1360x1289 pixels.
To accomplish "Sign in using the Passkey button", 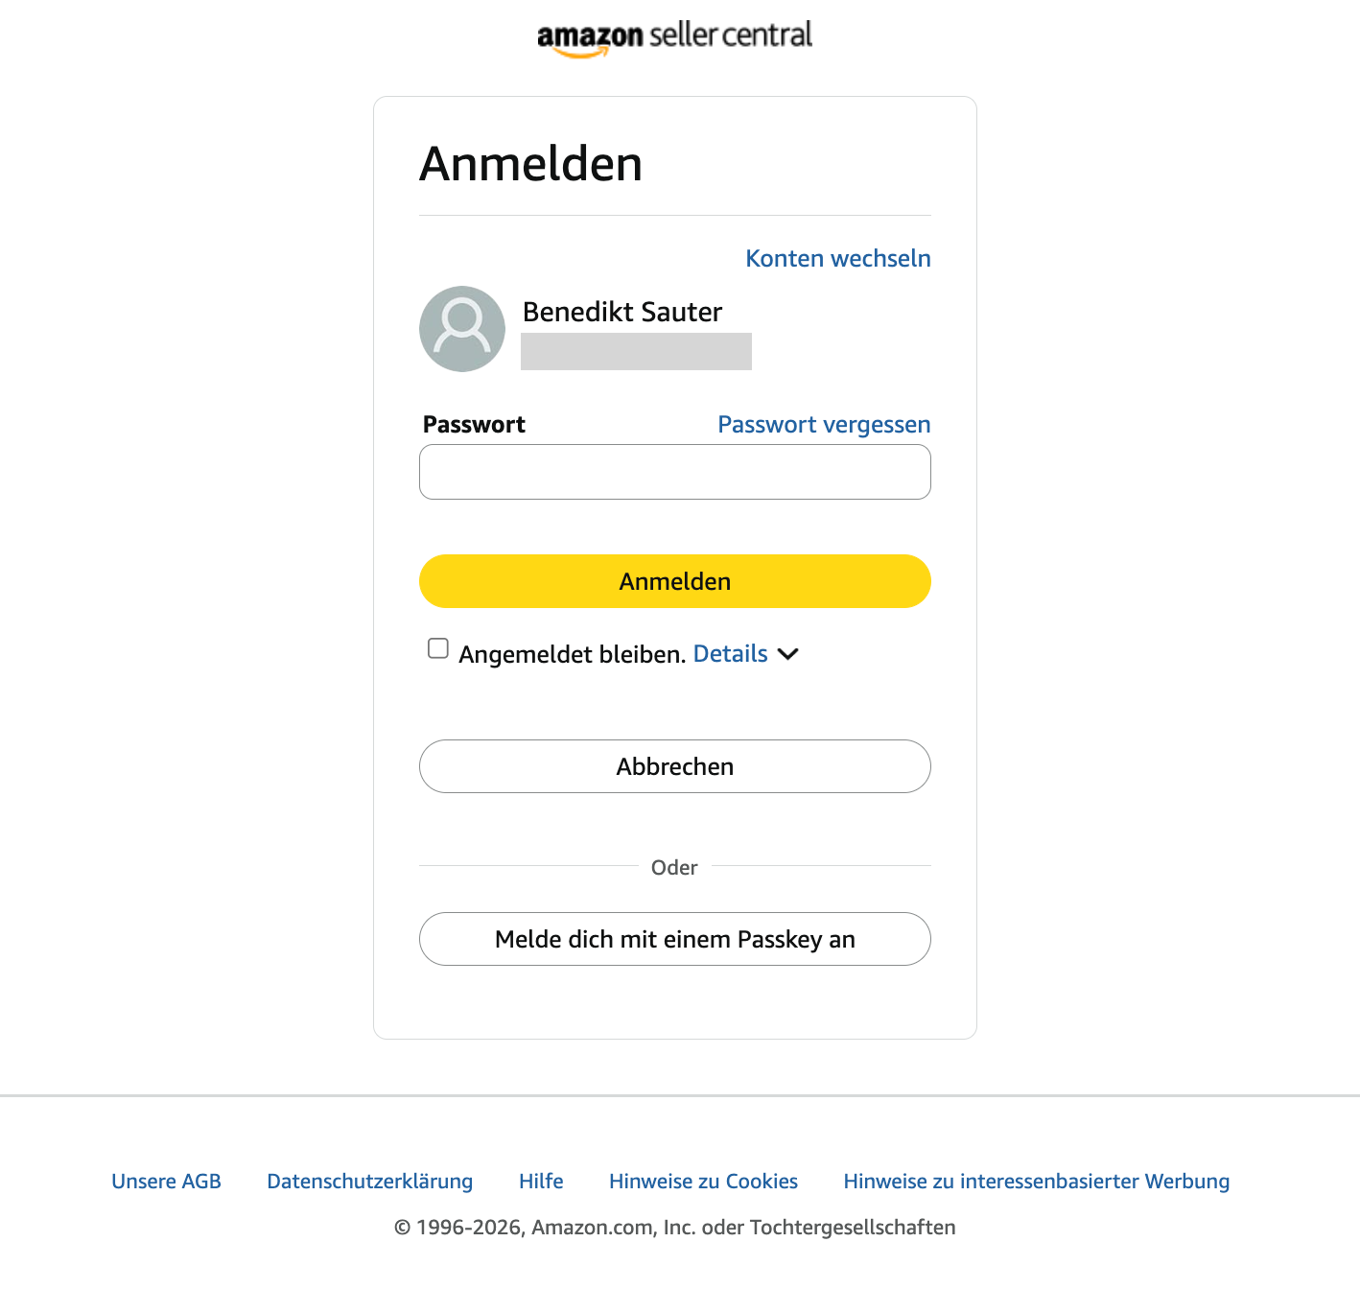I will pyautogui.click(x=674, y=939).
